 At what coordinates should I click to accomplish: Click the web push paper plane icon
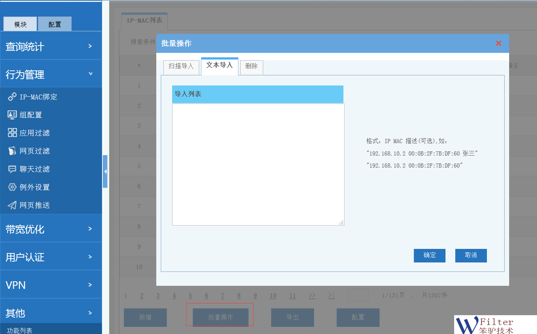(12, 205)
